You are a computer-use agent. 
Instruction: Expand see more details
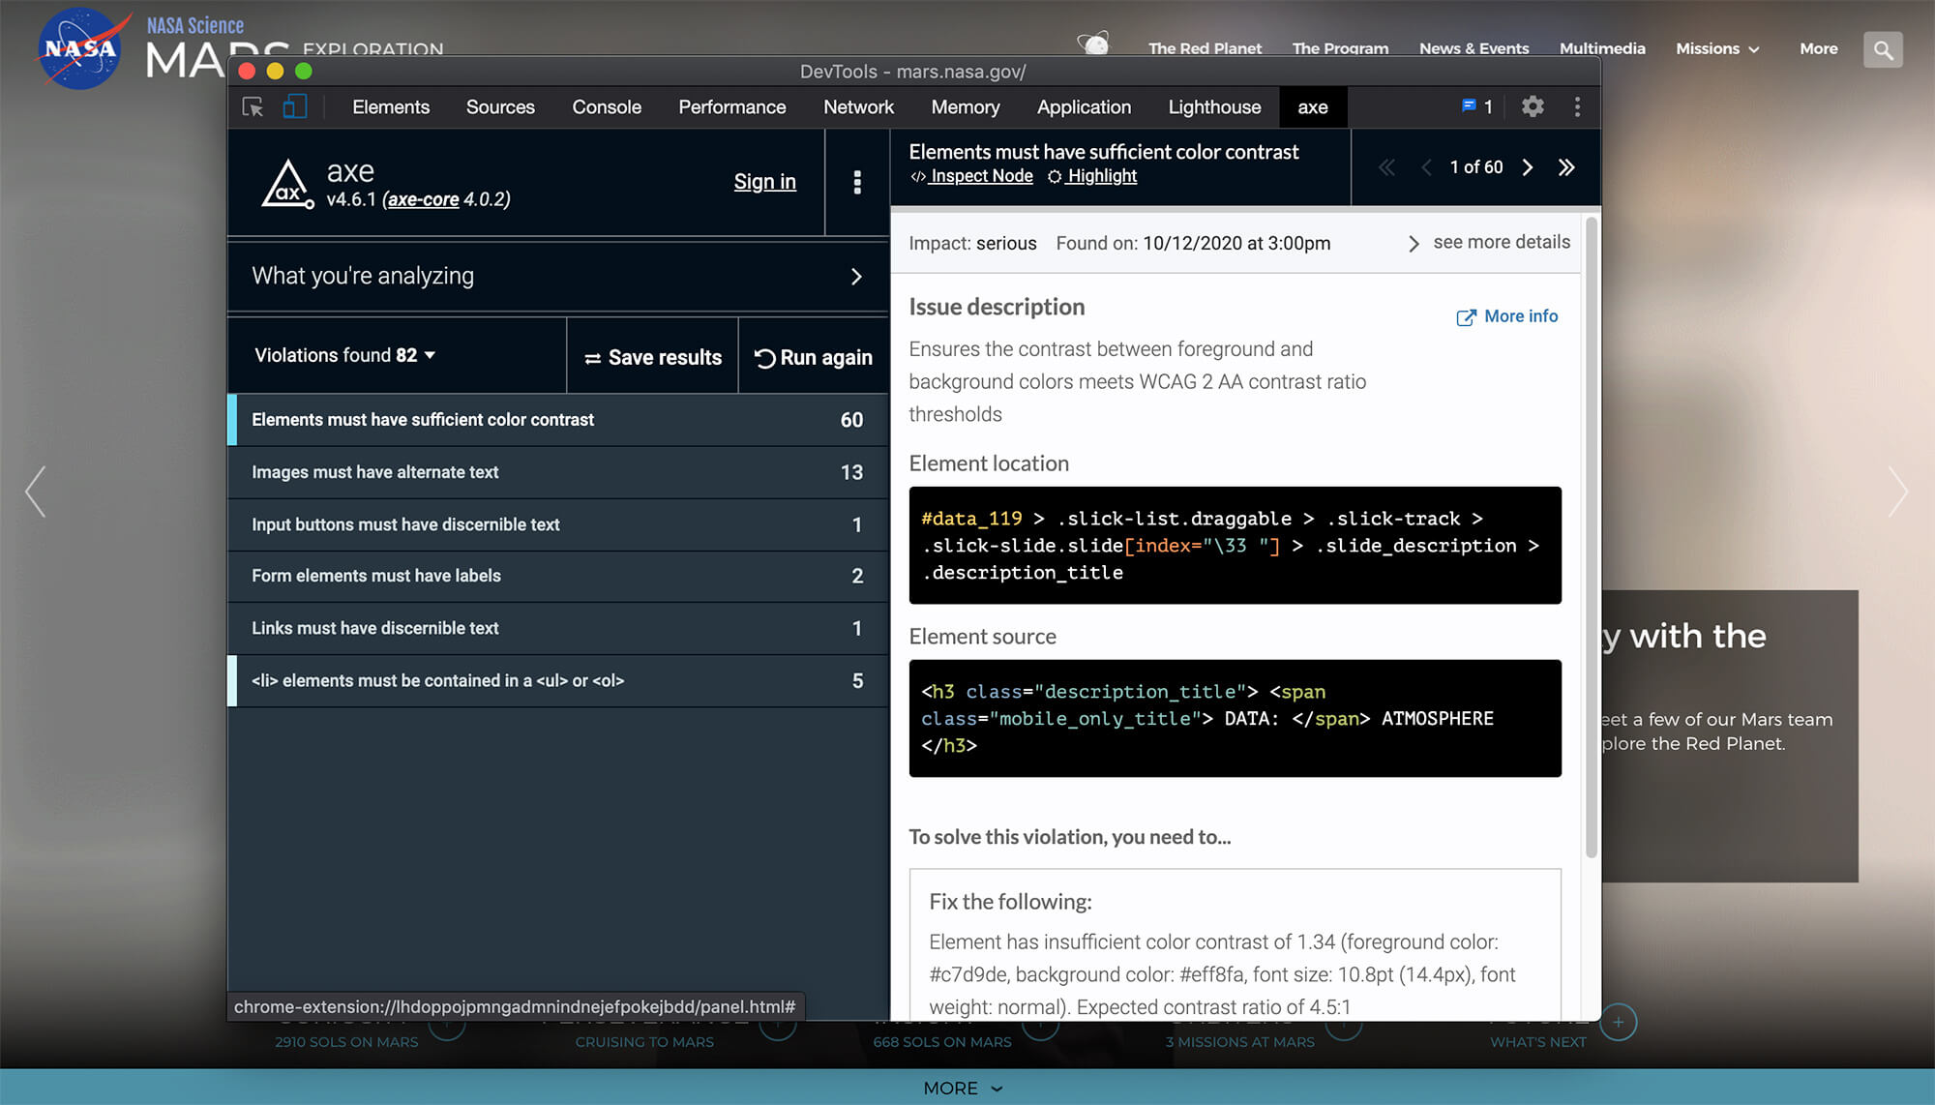pyautogui.click(x=1489, y=243)
